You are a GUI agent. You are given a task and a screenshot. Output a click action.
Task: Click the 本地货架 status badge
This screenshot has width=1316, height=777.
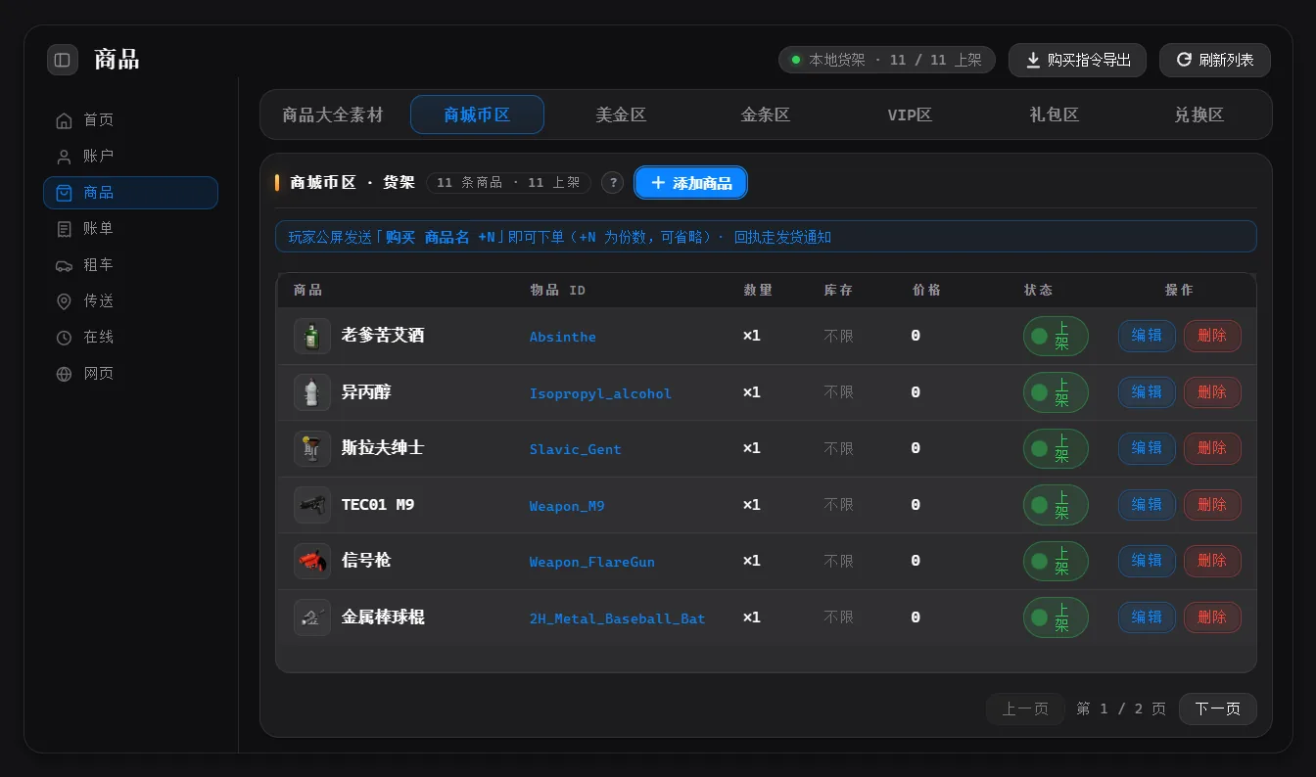(887, 60)
